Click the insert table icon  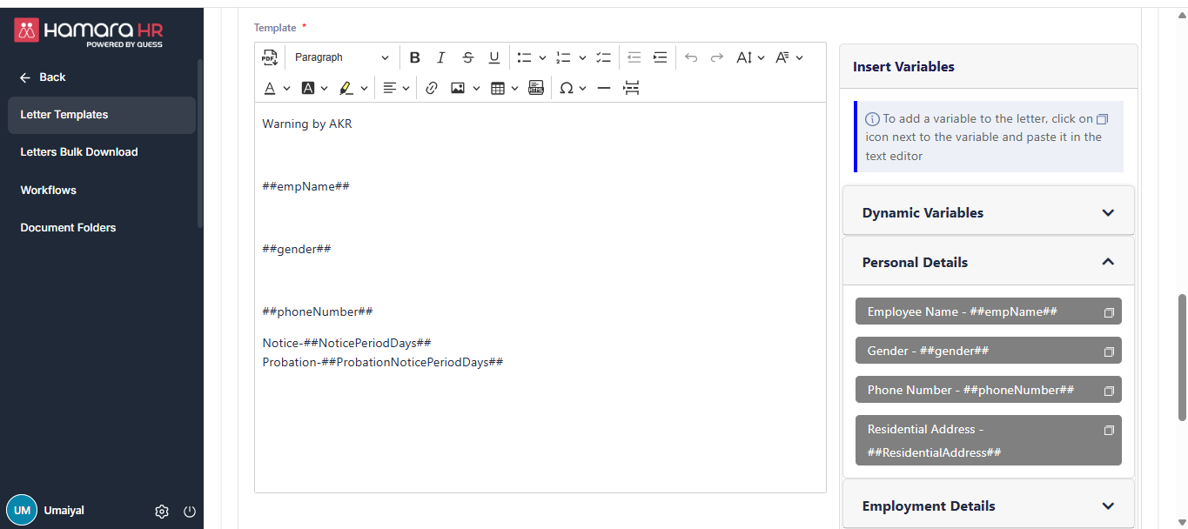click(x=498, y=88)
